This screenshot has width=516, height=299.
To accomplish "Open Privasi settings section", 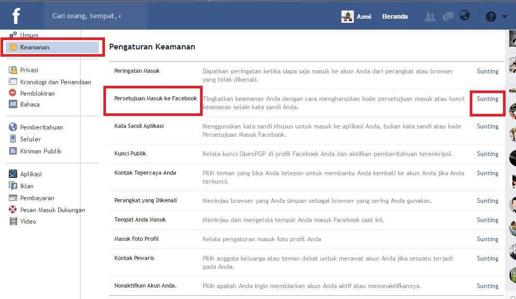I will (29, 70).
